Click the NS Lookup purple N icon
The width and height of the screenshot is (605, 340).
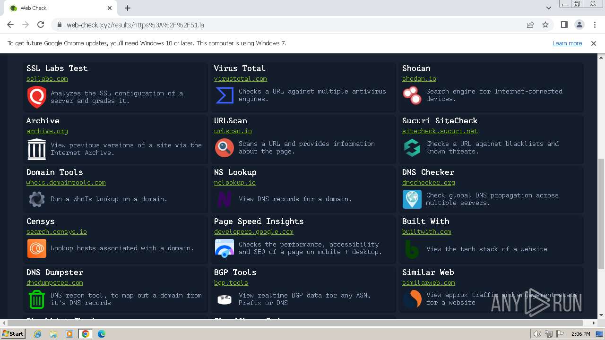click(225, 199)
